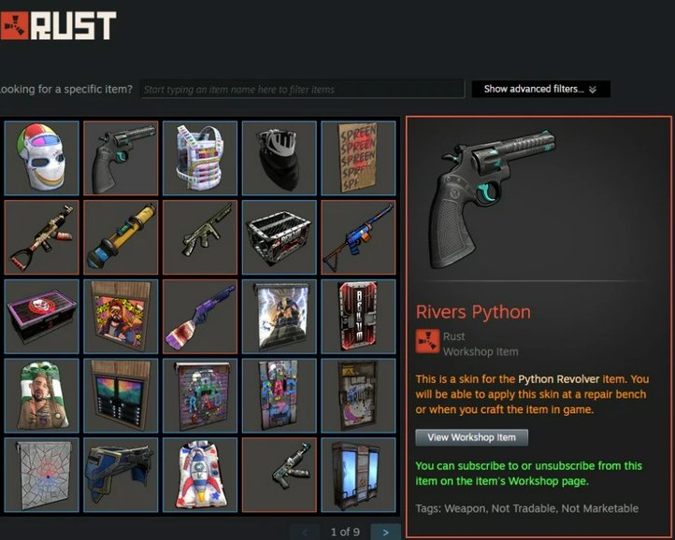Screen dimensions: 675x540
Task: Go to previous inventory page arrow
Action: pyautogui.click(x=305, y=532)
